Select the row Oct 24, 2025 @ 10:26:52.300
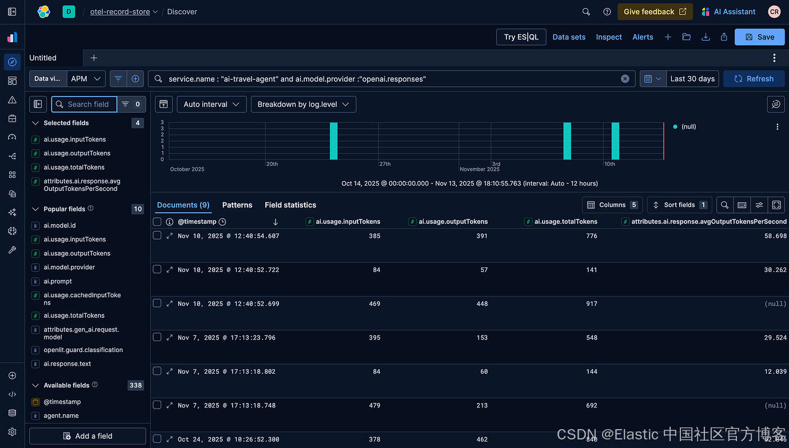 click(157, 439)
